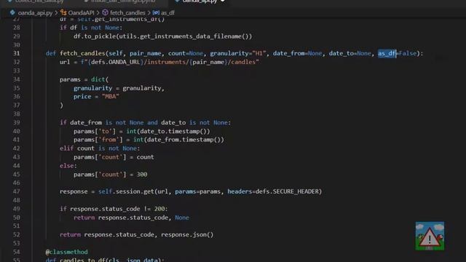Viewport: 466px width, 262px height.
Task: Click "H1" string default value
Action: (259, 53)
